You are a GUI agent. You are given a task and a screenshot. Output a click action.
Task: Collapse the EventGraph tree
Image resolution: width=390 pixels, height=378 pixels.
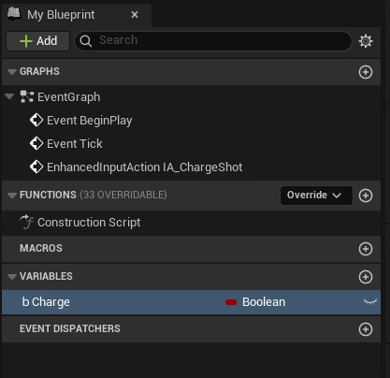point(9,96)
